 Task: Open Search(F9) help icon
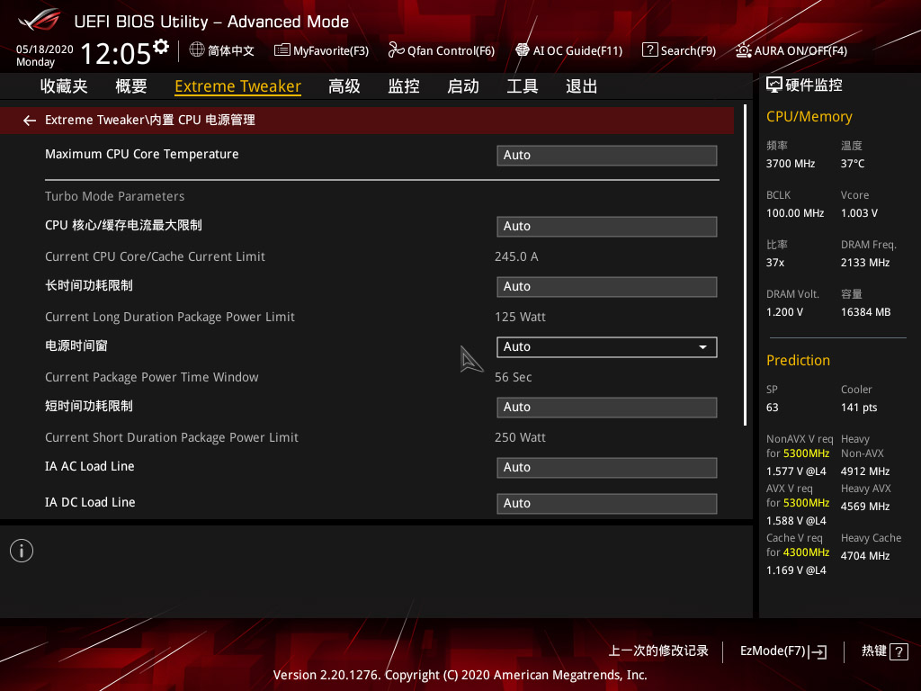(649, 50)
